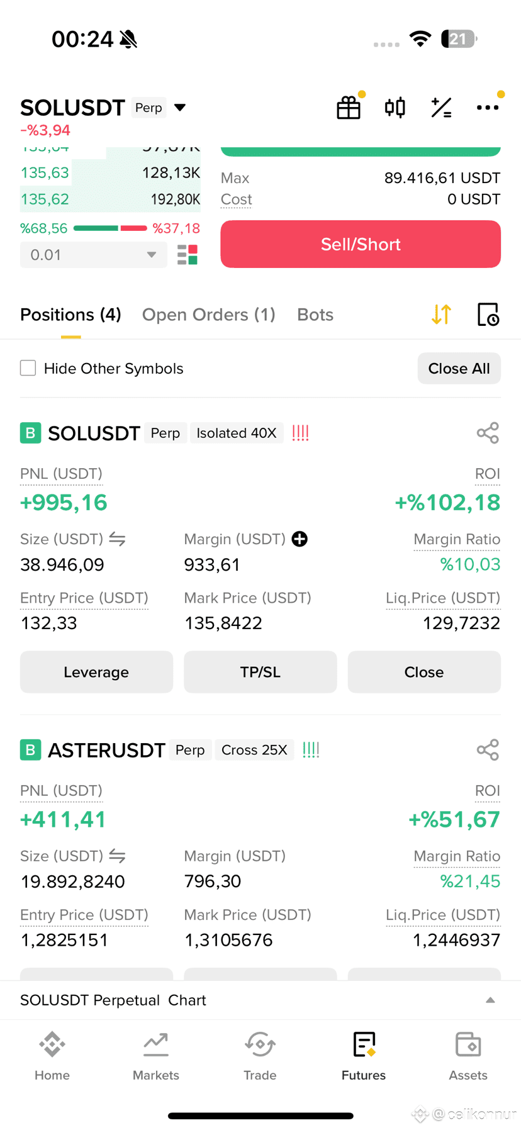The width and height of the screenshot is (521, 1130).
Task: Open the gift rewards icon
Action: click(349, 108)
